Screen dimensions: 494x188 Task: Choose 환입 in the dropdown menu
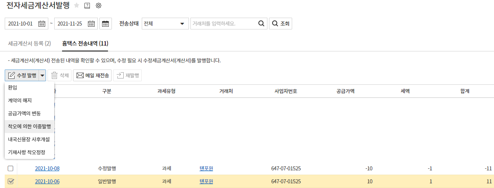coord(13,87)
